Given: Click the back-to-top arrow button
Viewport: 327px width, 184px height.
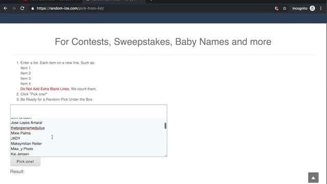Looking at the screenshot, I should (x=313, y=177).
